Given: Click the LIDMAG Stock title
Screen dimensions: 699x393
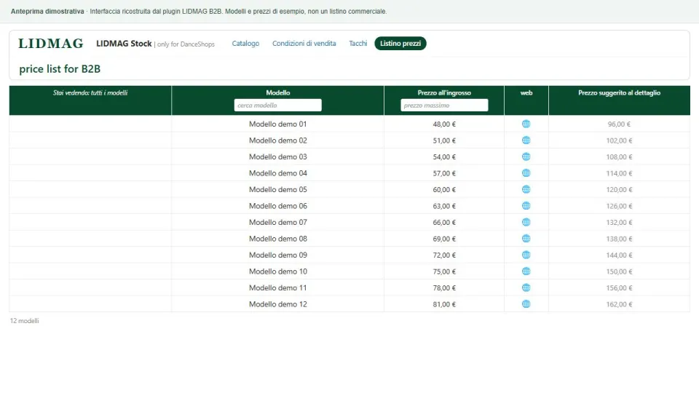Looking at the screenshot, I should 124,43.
